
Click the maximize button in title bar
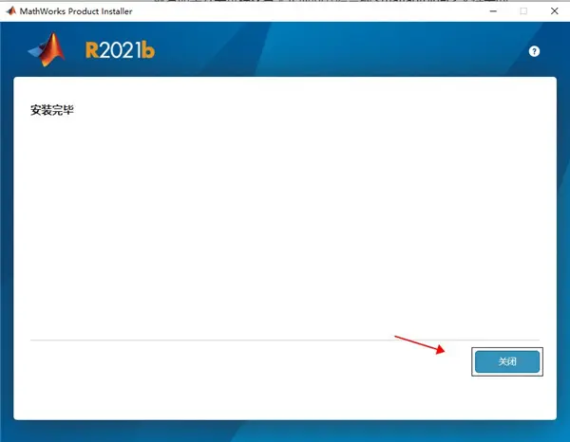coord(523,11)
